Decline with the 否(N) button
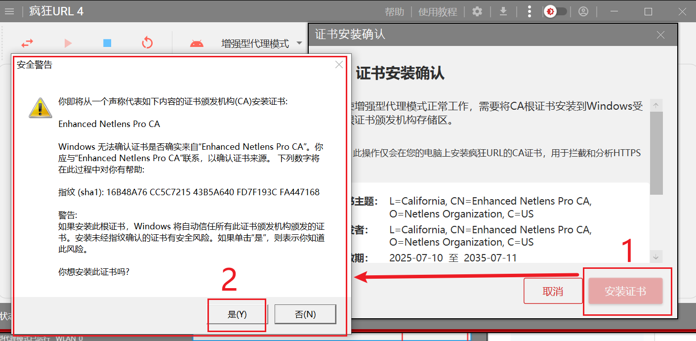The width and height of the screenshot is (696, 341). (x=305, y=314)
